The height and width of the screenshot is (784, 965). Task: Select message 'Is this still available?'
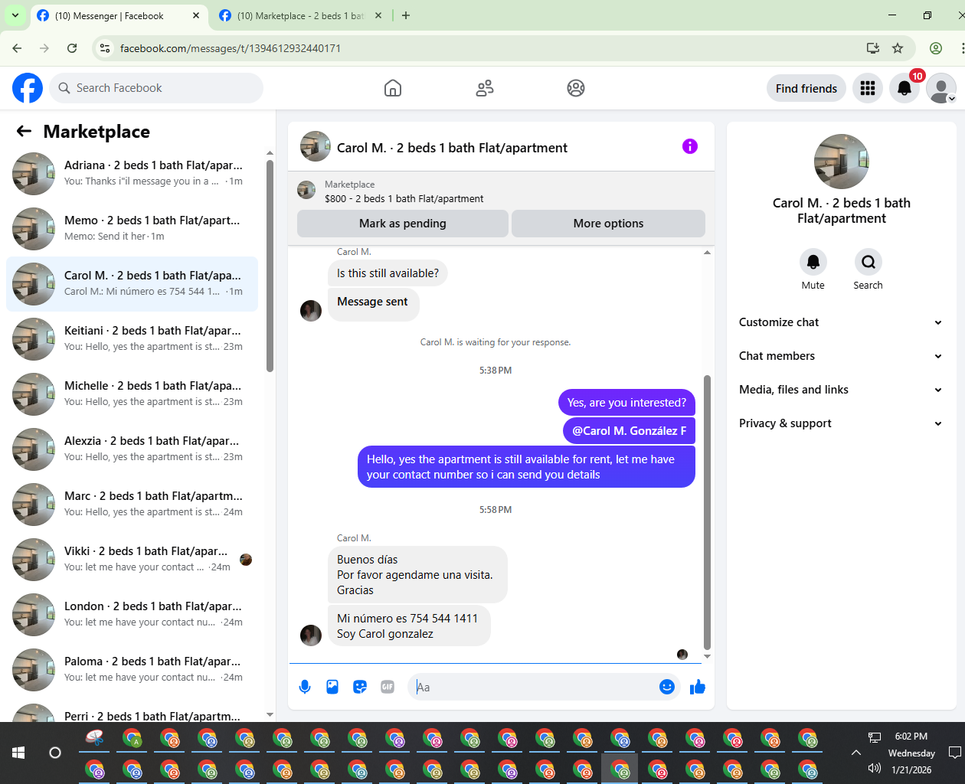point(388,273)
